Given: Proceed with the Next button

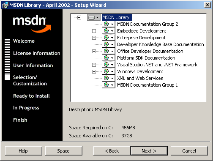Looking at the screenshot, I should click(x=149, y=151).
